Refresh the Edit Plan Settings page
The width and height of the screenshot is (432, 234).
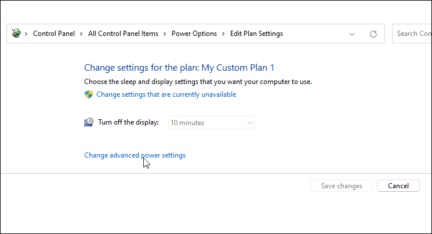(x=373, y=34)
